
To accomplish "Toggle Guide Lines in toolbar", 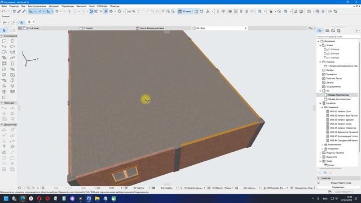I will [x=31, y=11].
